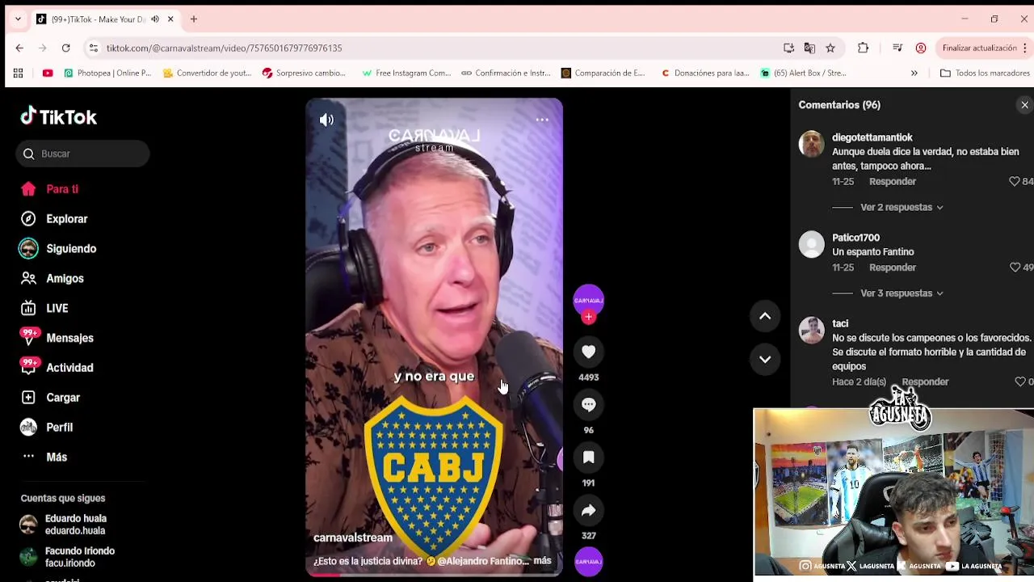Open diegotettamantiok's username link
Image resolution: width=1034 pixels, height=582 pixels.
coord(872,137)
